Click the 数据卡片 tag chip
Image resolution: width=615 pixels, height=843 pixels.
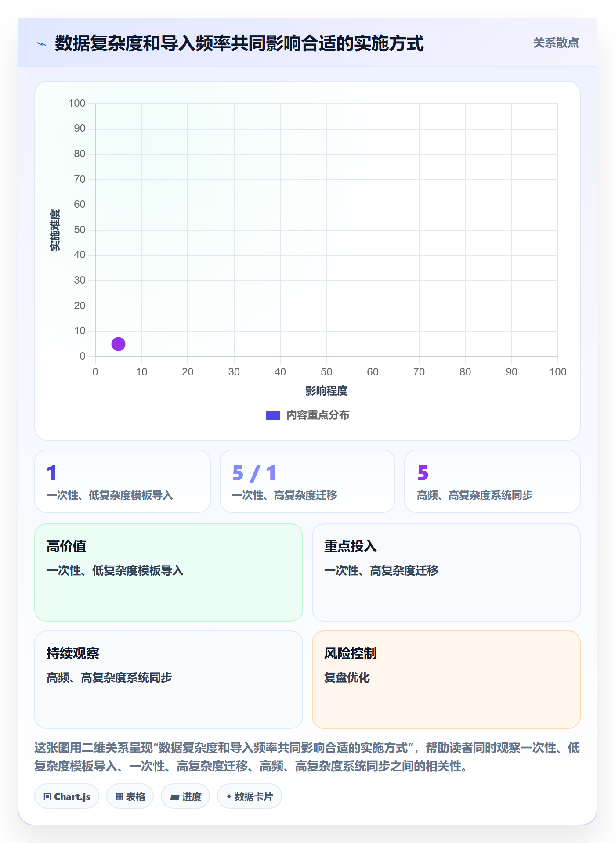pyautogui.click(x=250, y=796)
